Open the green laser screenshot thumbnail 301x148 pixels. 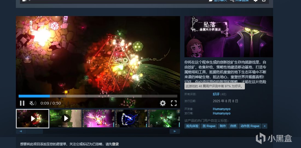(164, 118)
